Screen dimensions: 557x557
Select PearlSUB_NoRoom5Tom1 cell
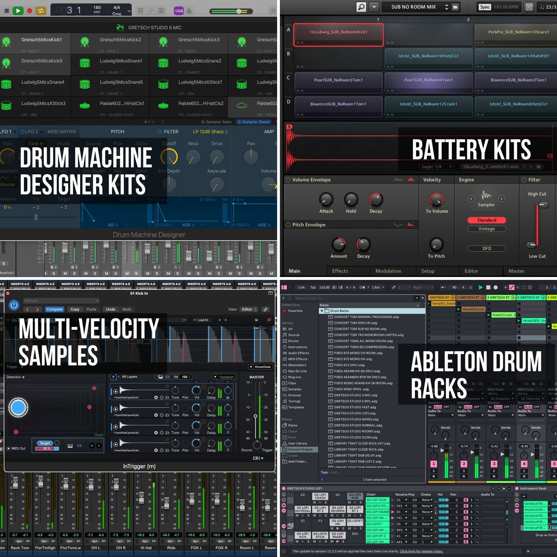pos(338,82)
